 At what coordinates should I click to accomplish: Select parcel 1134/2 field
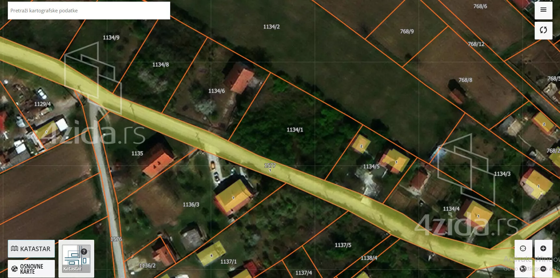coord(271,27)
